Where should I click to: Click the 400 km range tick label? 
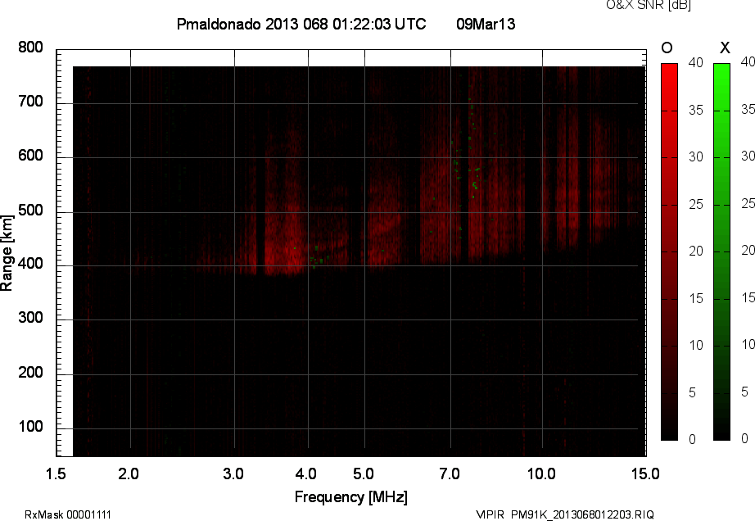click(30, 265)
